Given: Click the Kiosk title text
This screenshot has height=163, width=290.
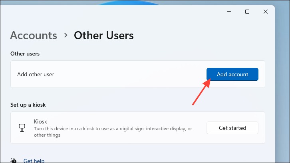Looking at the screenshot, I should tap(40, 121).
